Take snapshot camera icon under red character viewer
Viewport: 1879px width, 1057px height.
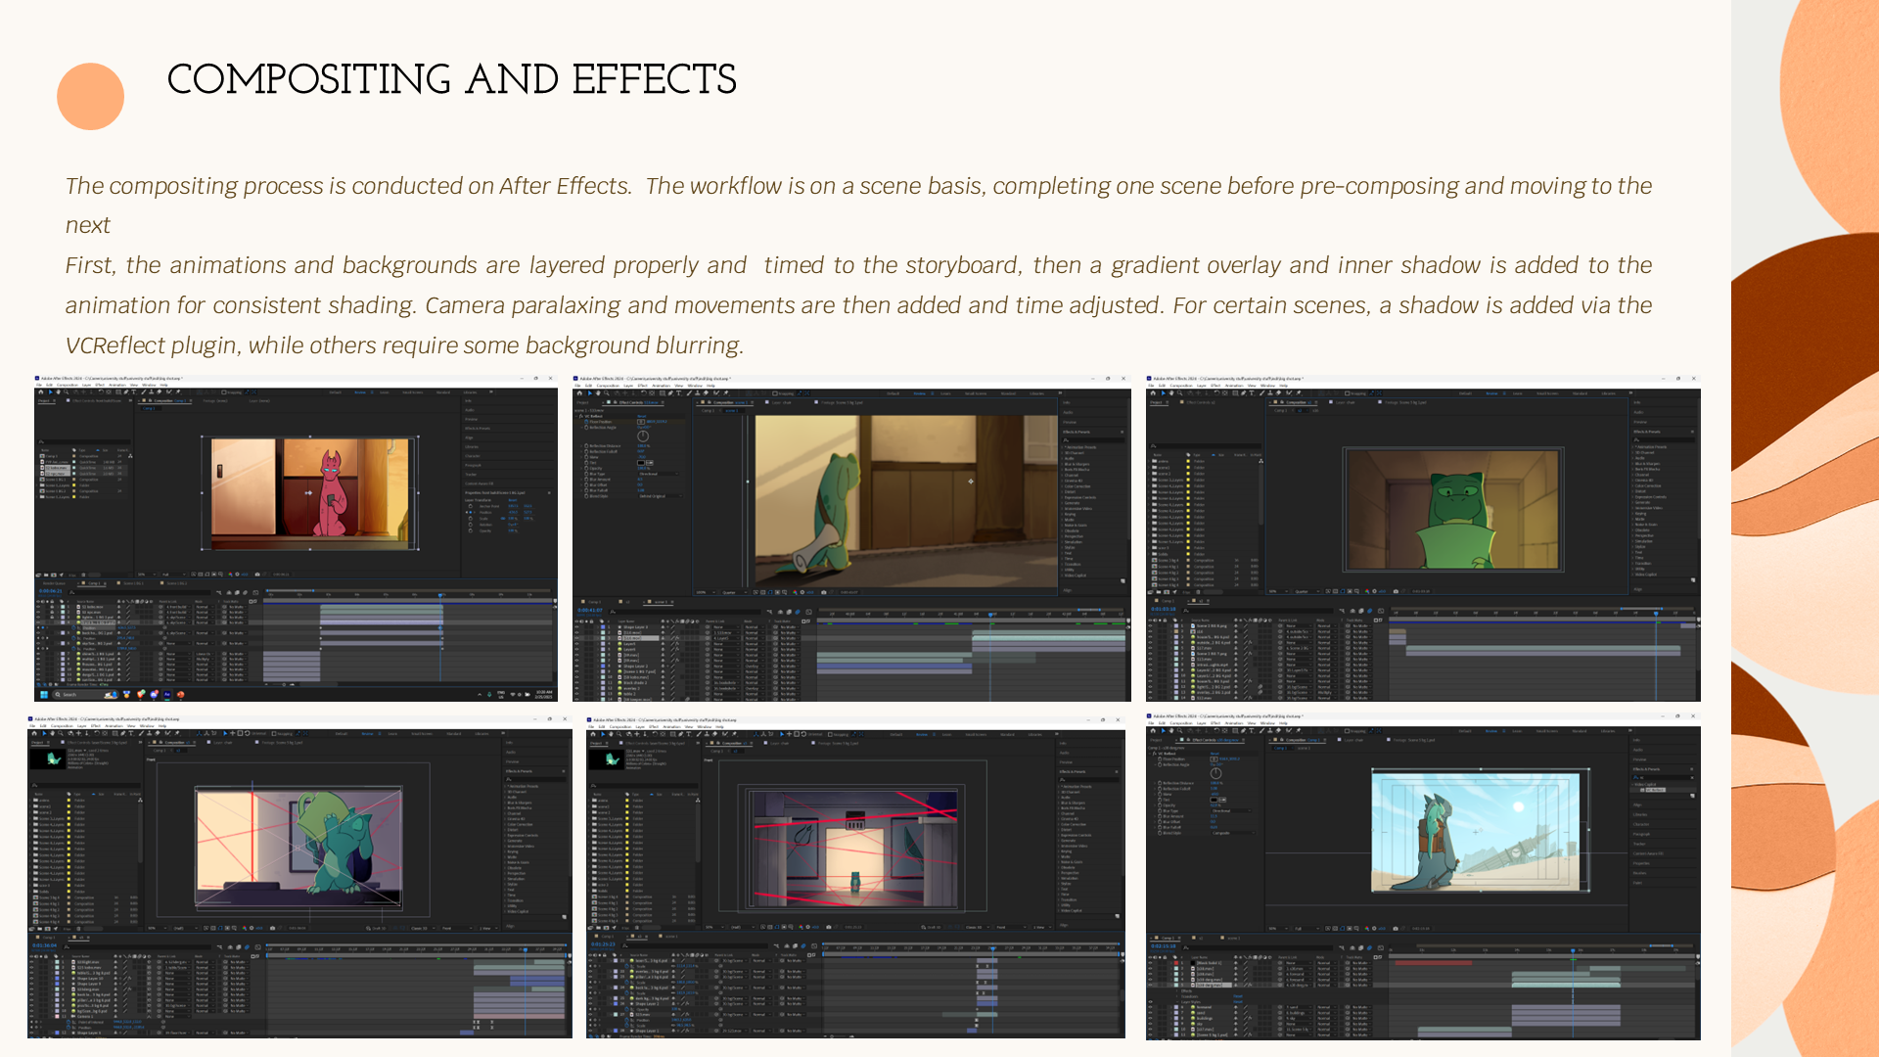(257, 574)
